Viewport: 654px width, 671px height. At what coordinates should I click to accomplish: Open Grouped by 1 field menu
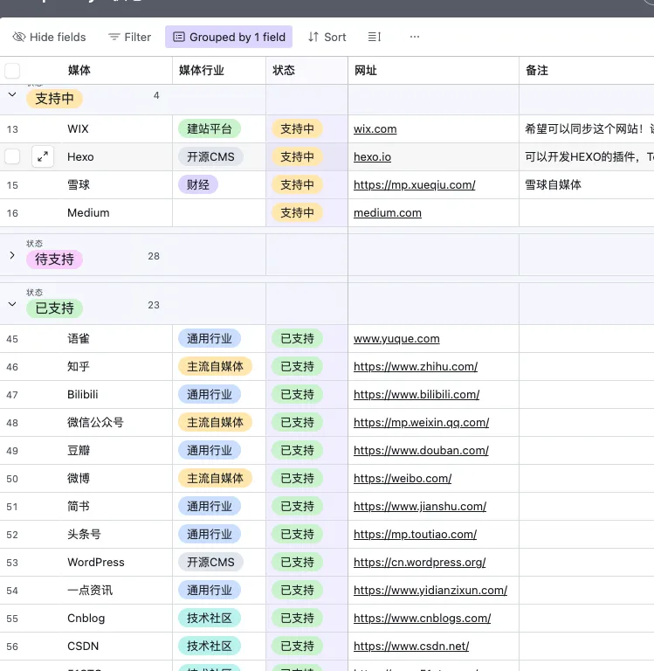pyautogui.click(x=229, y=38)
